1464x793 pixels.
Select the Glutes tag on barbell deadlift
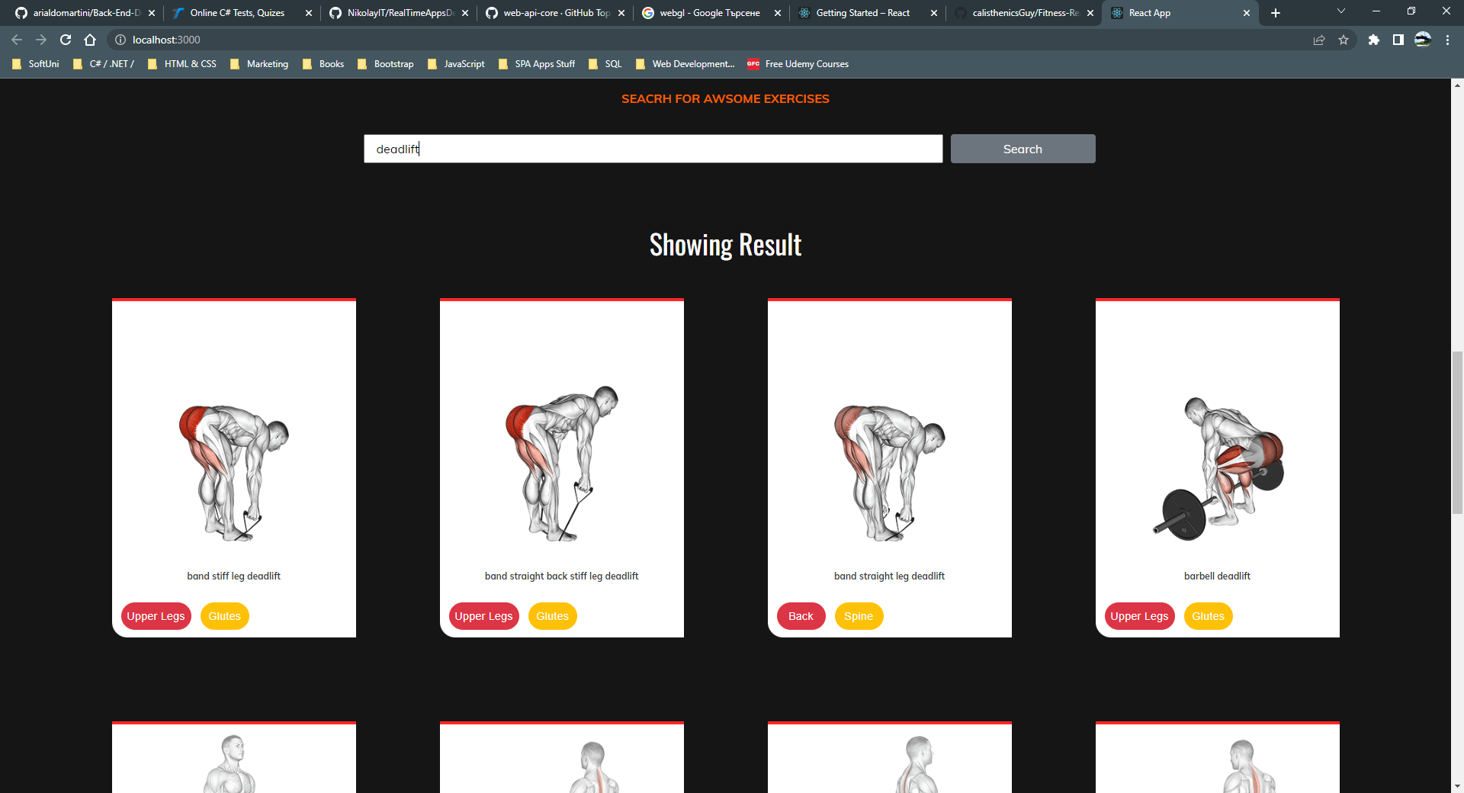pos(1207,616)
